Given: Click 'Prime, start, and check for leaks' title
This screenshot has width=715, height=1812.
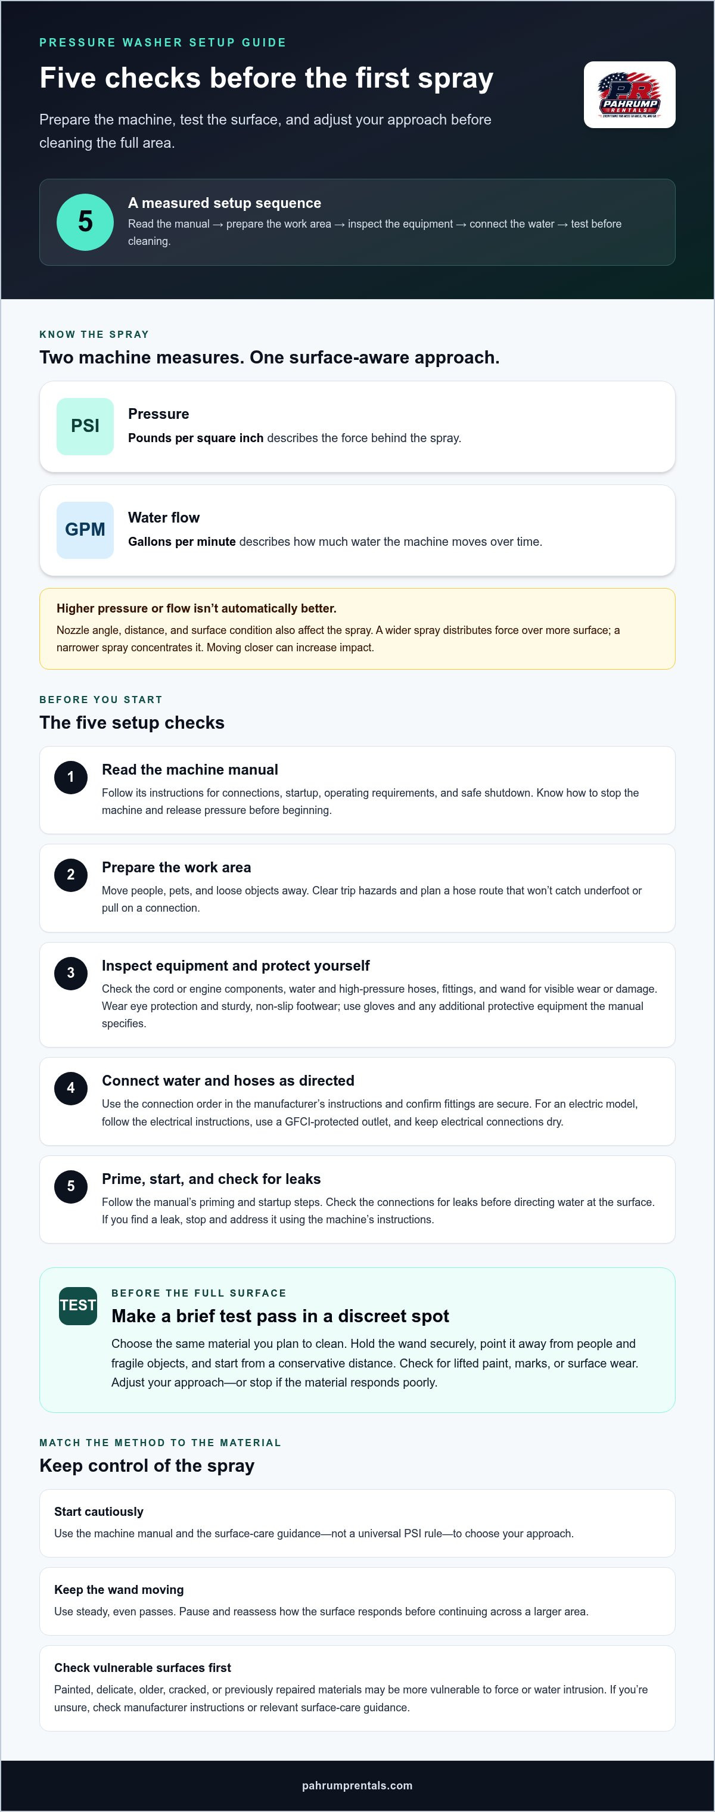Looking at the screenshot, I should (212, 1179).
